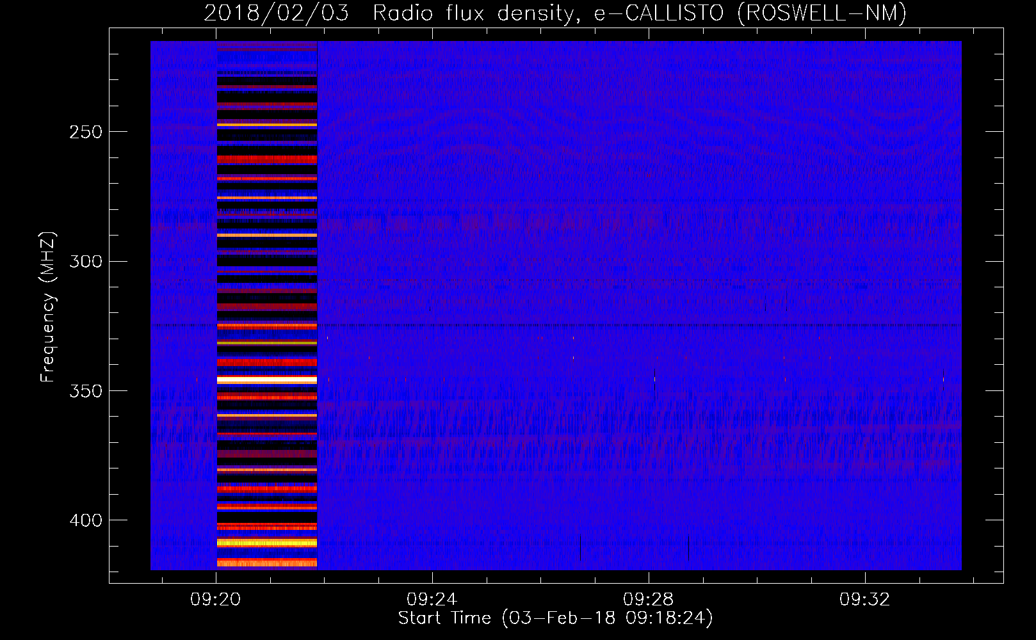The image size is (1036, 640).
Task: Click the 350 frequency tick label
Action: [86, 391]
